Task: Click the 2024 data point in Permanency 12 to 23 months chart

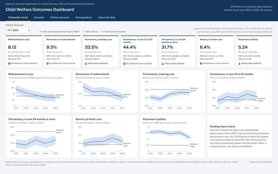Action: [247, 94]
